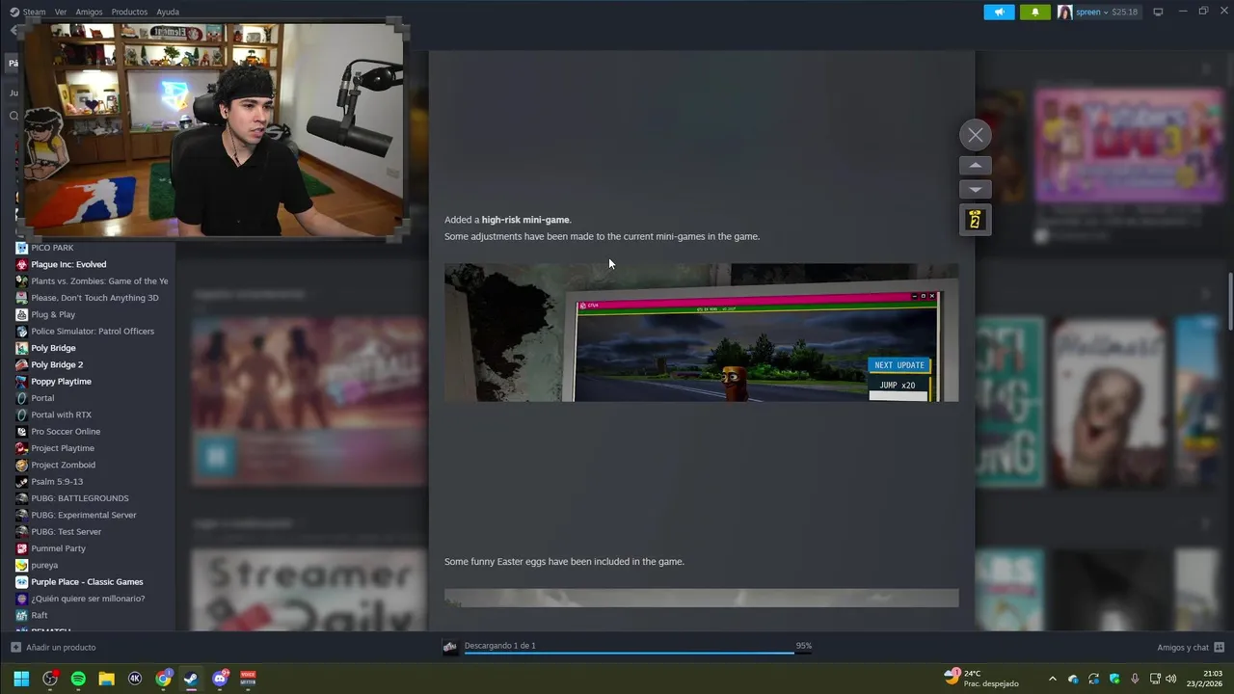The width and height of the screenshot is (1234, 694).
Task: Click Añadir un producto button
Action: (53, 647)
